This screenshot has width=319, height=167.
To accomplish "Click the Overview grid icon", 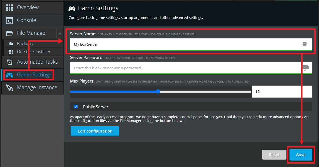I will pos(9,7).
